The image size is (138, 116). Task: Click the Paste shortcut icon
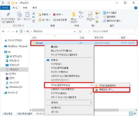34,21
